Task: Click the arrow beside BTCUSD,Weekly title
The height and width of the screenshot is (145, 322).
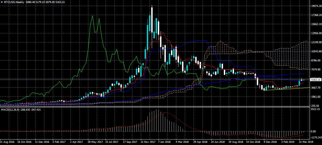Action: coord(2,2)
